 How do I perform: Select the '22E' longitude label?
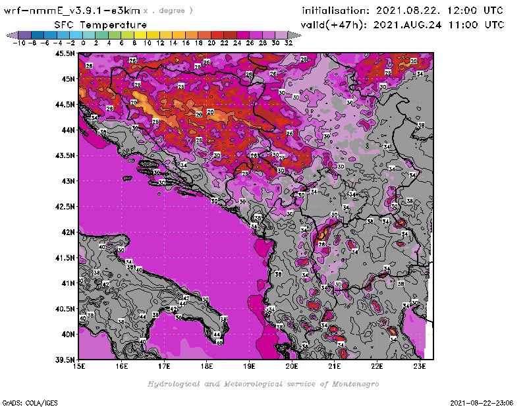tap(377, 366)
